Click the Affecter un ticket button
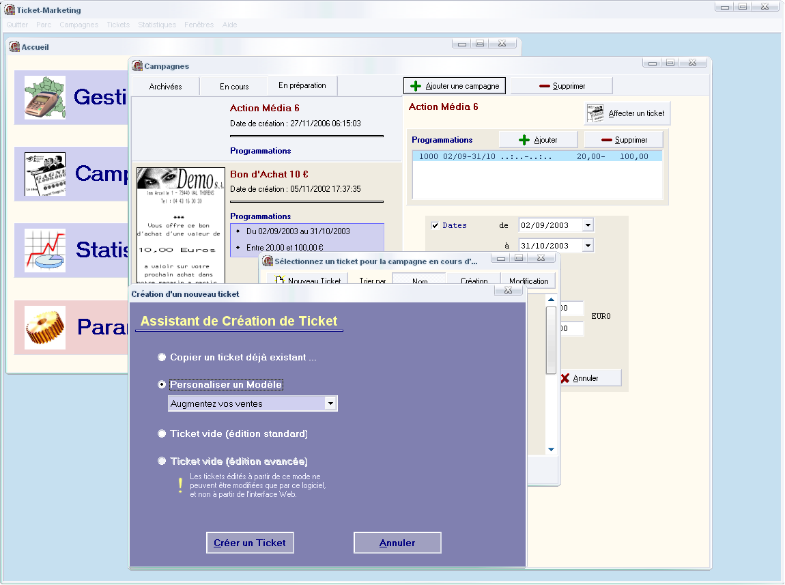The width and height of the screenshot is (785, 585). point(627,113)
